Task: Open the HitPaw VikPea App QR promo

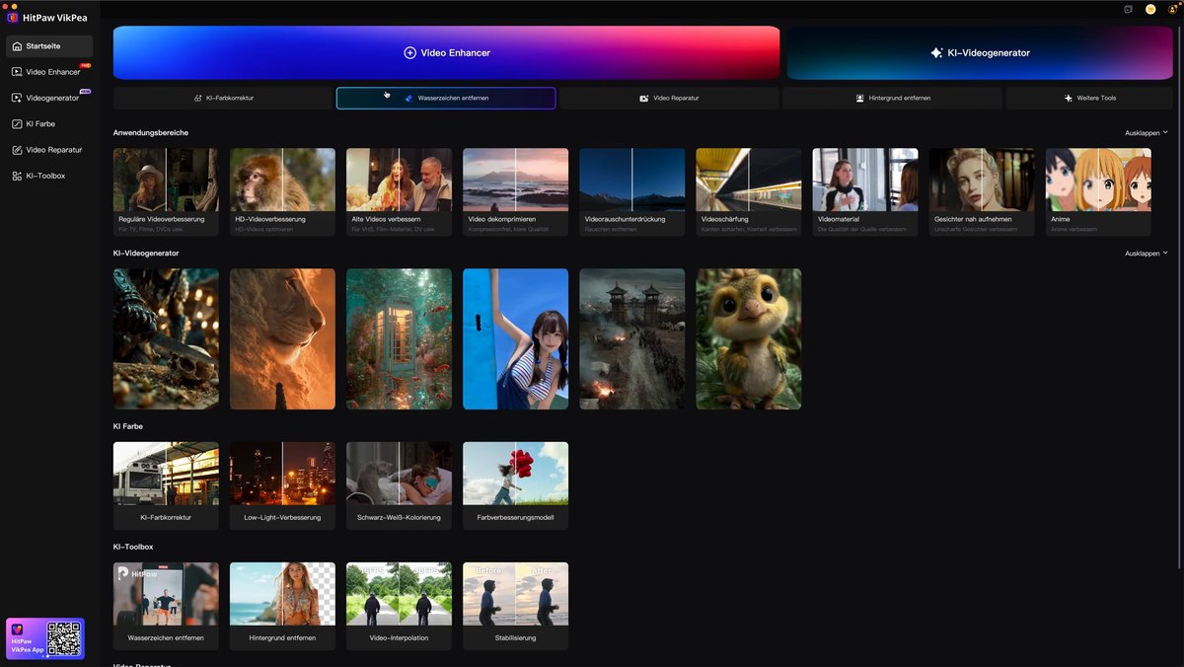Action: click(45, 638)
